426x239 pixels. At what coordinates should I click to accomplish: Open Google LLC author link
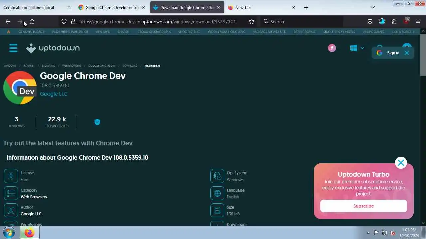tap(31, 214)
